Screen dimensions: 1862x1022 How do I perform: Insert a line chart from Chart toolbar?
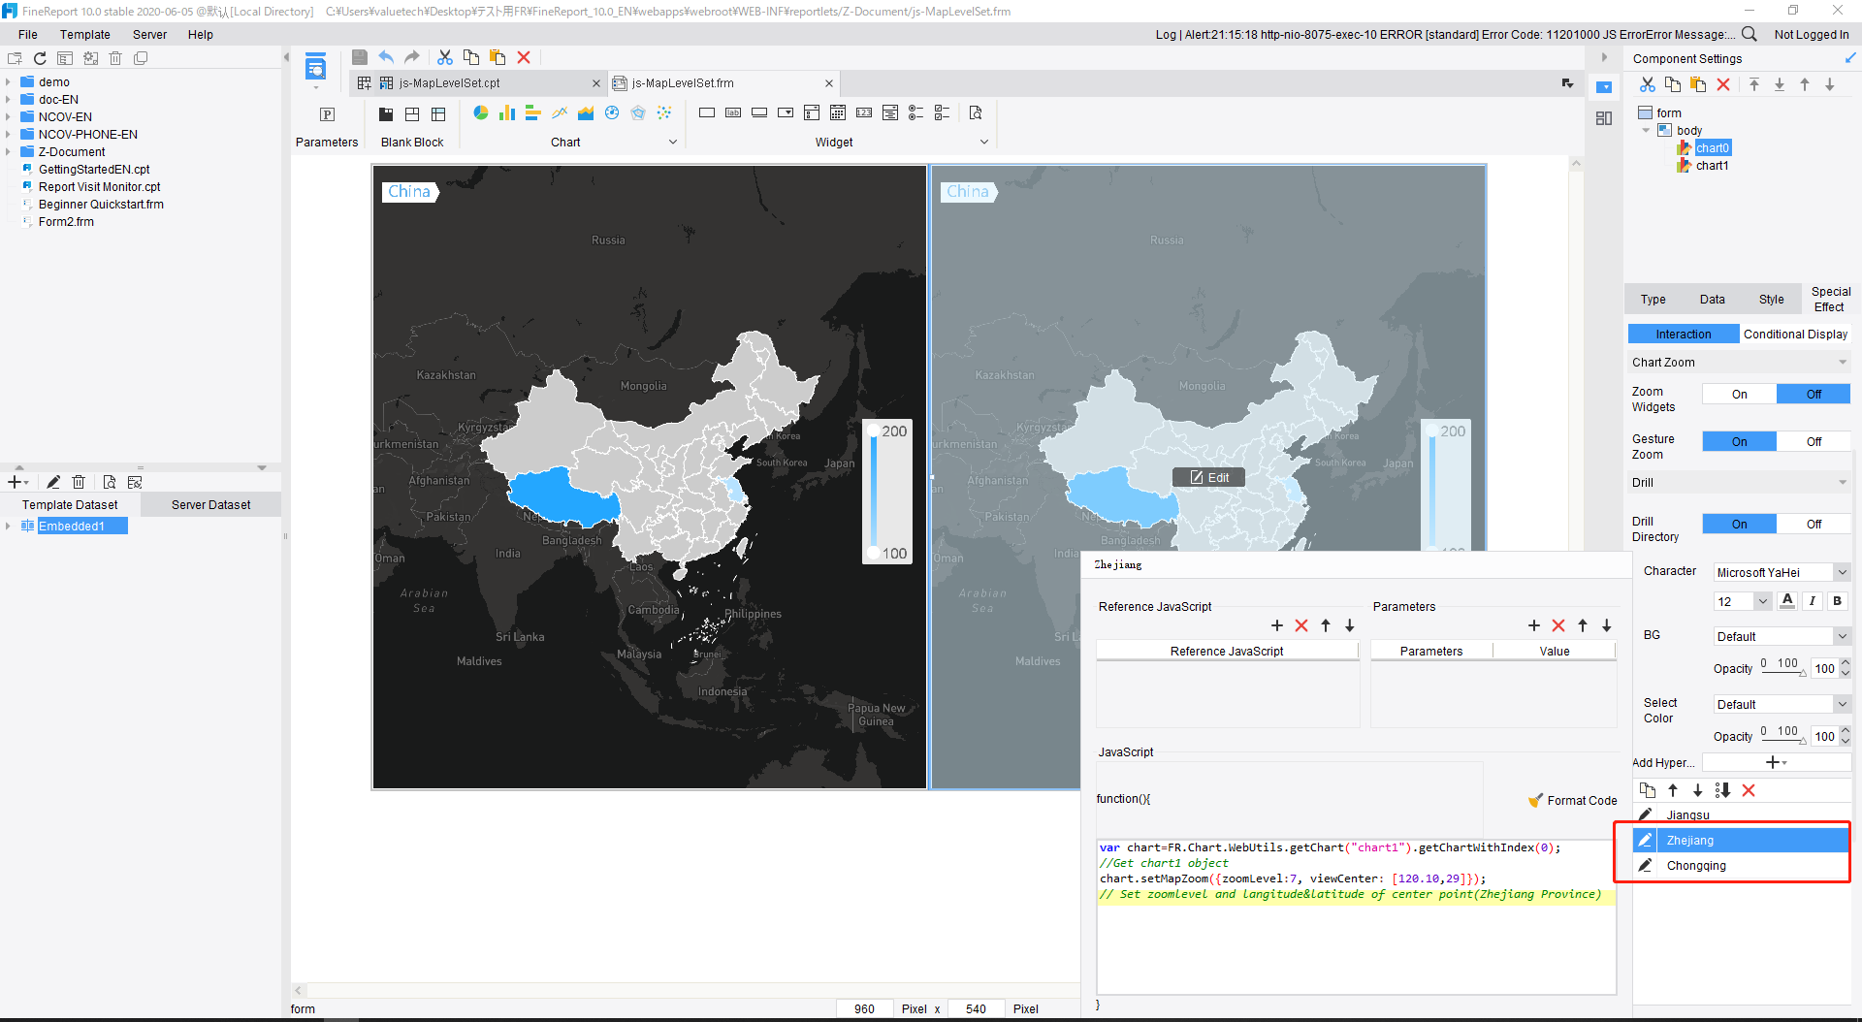click(560, 113)
